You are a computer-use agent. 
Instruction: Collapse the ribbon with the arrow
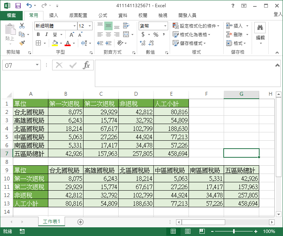pos(277,53)
